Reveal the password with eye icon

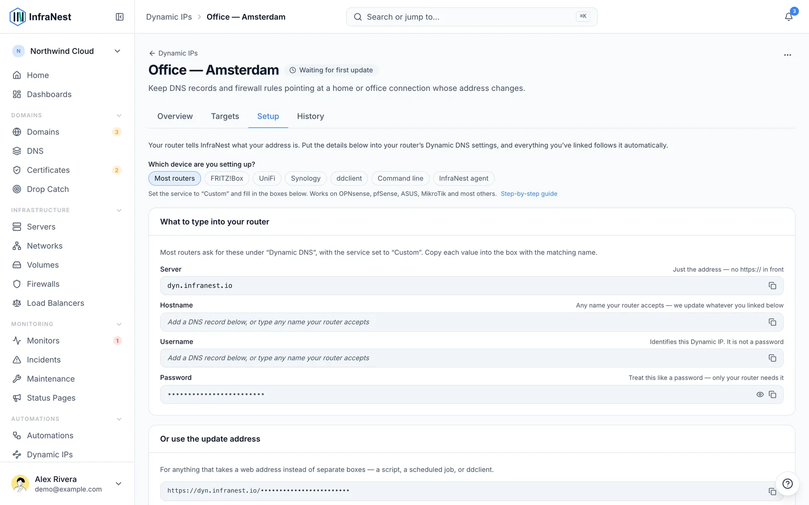pos(760,394)
